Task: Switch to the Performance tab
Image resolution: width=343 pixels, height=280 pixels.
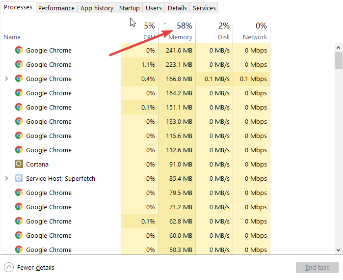Action: click(56, 8)
